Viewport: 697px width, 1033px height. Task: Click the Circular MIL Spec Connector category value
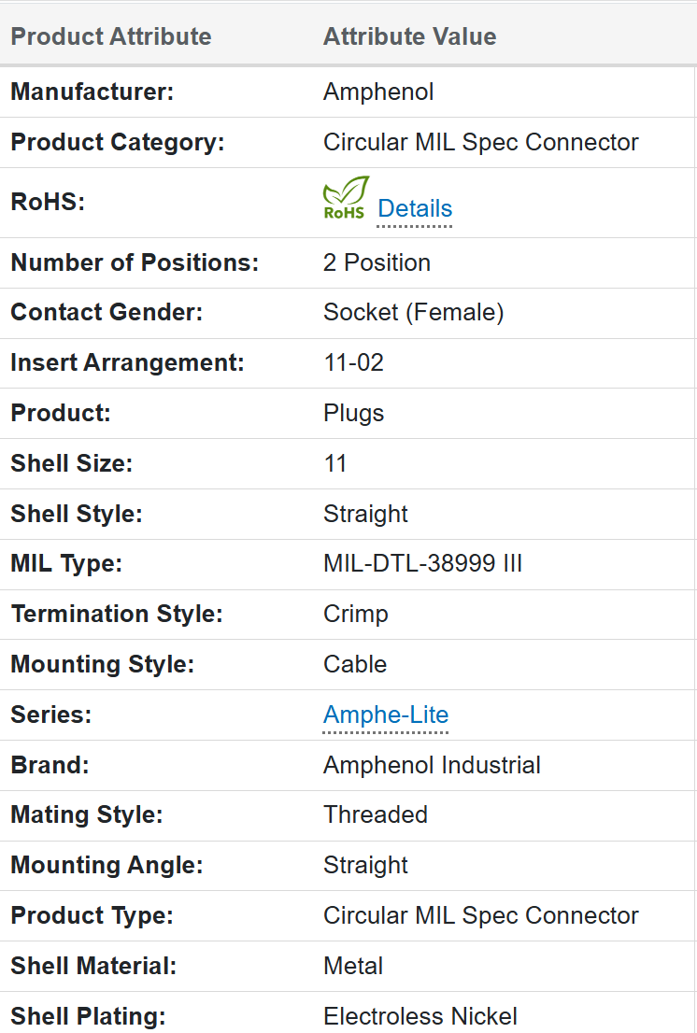[x=481, y=142]
